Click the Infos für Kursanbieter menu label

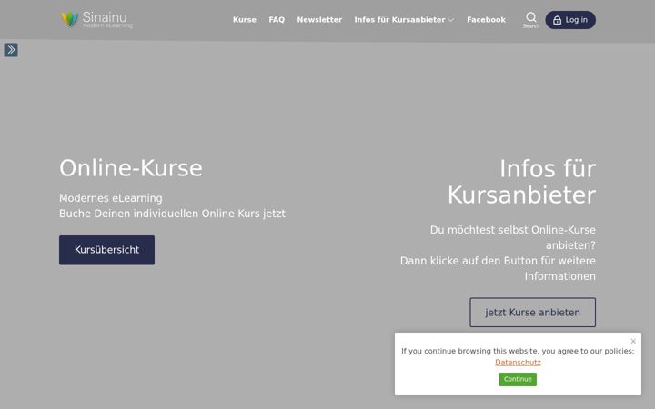(399, 20)
